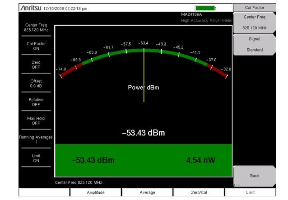Click the -37.0 scale label
Viewport: 288px width, 200px height.
(211, 60)
